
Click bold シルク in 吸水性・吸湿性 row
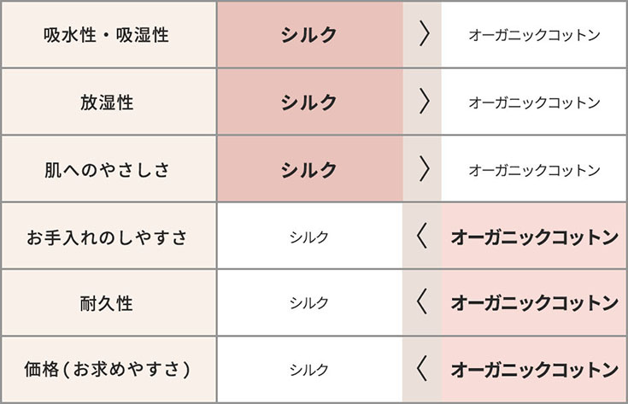309,35
